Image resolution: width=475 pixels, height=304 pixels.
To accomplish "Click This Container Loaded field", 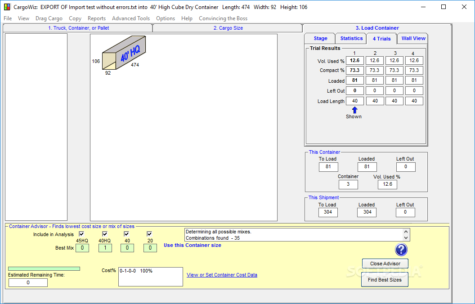I will click(x=367, y=167).
